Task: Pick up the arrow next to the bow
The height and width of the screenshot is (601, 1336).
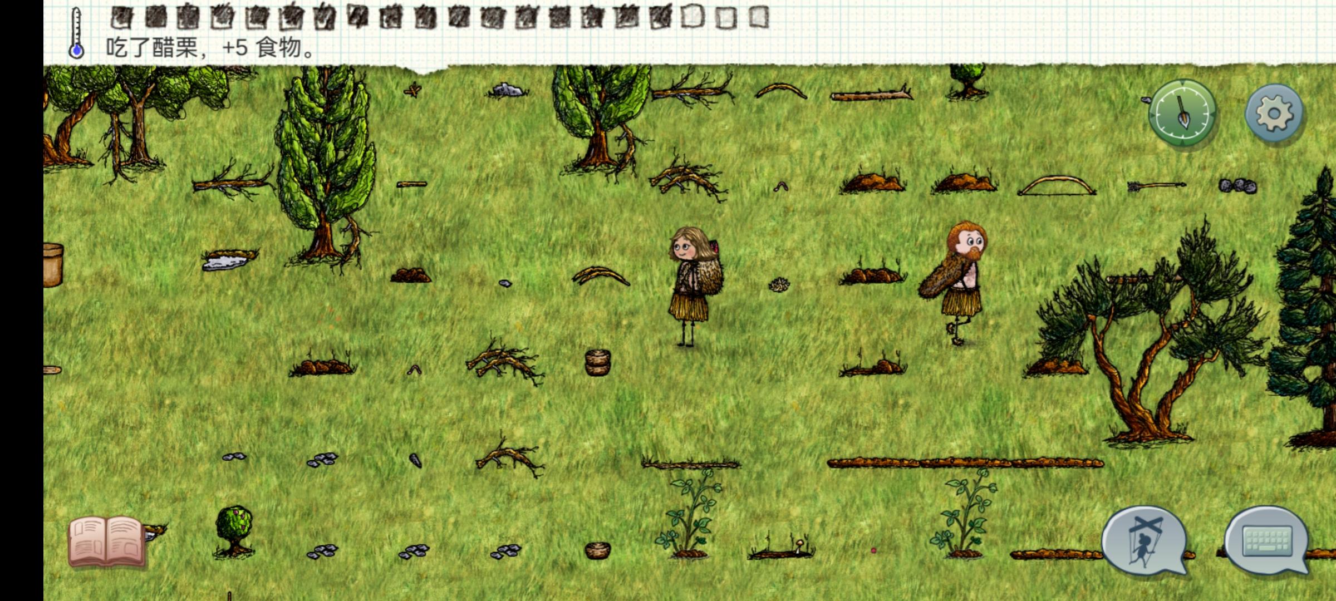Action: (x=1156, y=186)
